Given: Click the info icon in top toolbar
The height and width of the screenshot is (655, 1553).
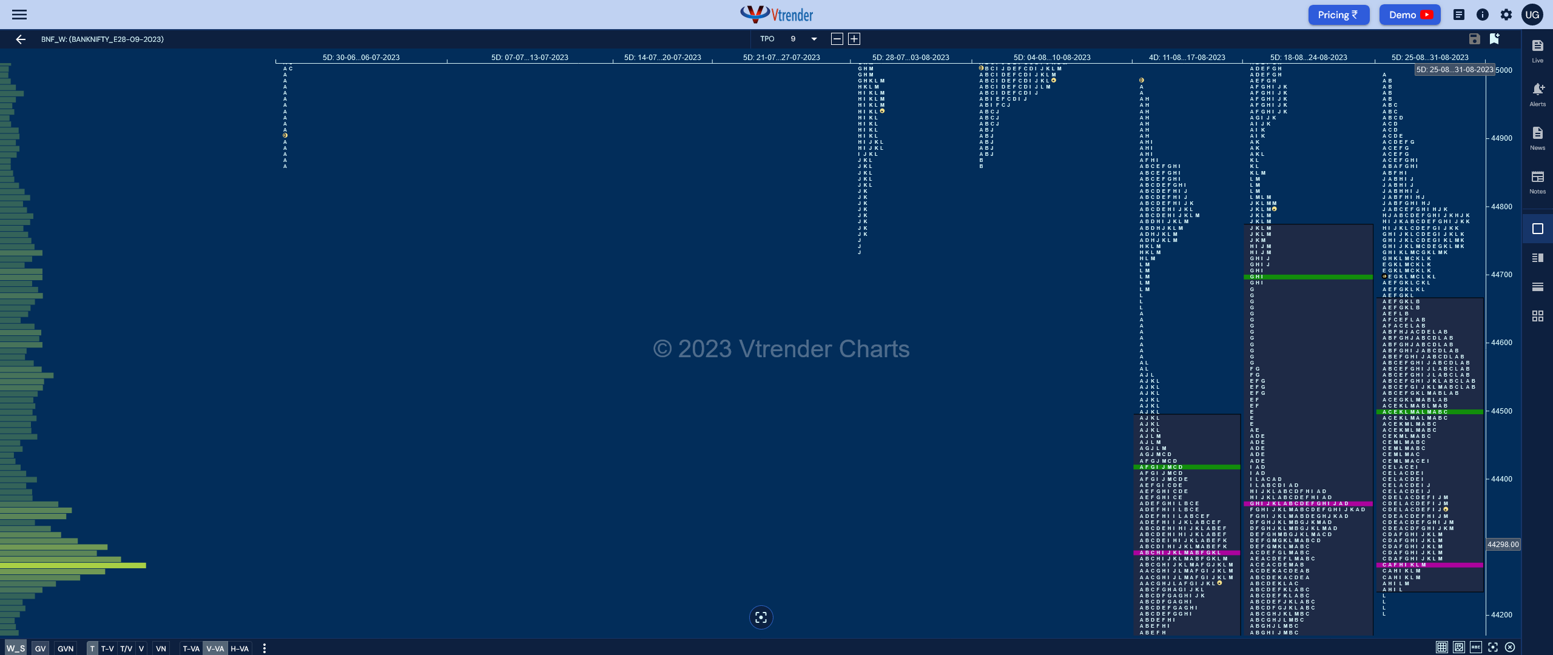Looking at the screenshot, I should point(1483,14).
